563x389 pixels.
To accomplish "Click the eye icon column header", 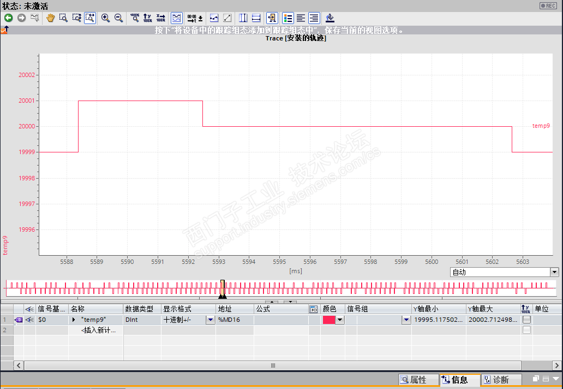I will [30, 309].
